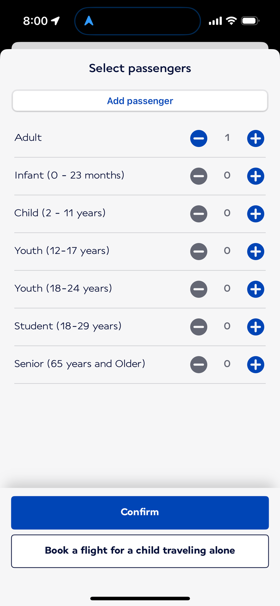Book a flight for child traveling alone
280x606 pixels.
pyautogui.click(x=140, y=551)
